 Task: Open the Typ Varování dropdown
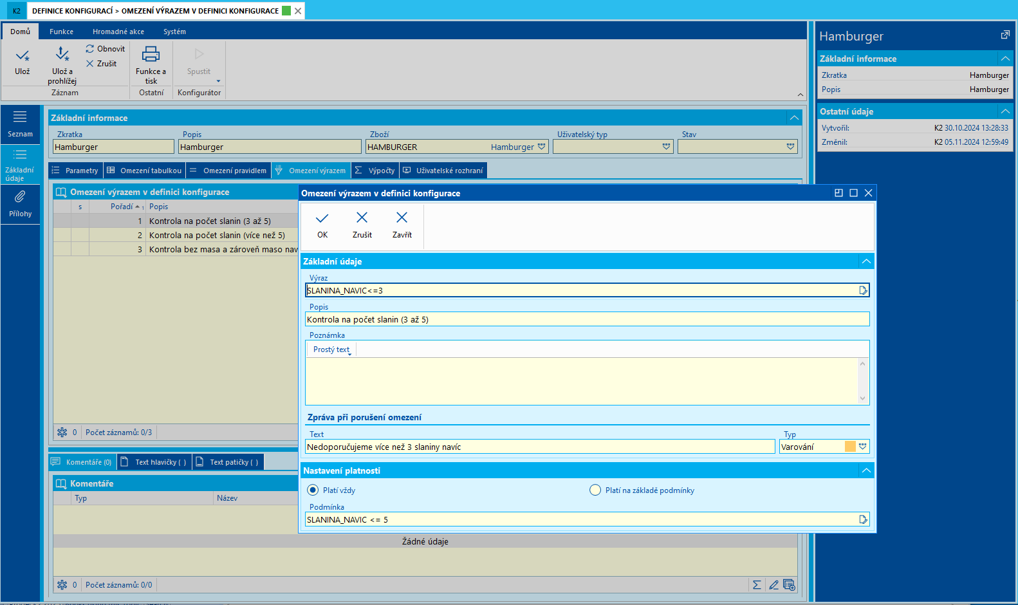point(863,447)
